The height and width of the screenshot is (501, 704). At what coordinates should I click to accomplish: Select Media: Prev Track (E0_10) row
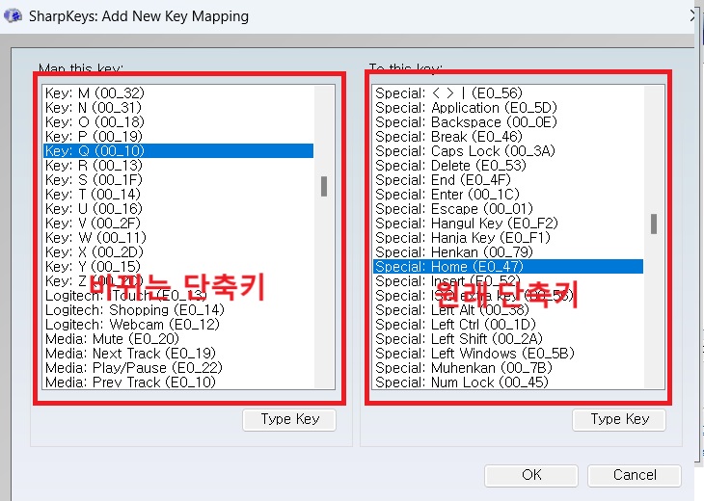(178, 382)
